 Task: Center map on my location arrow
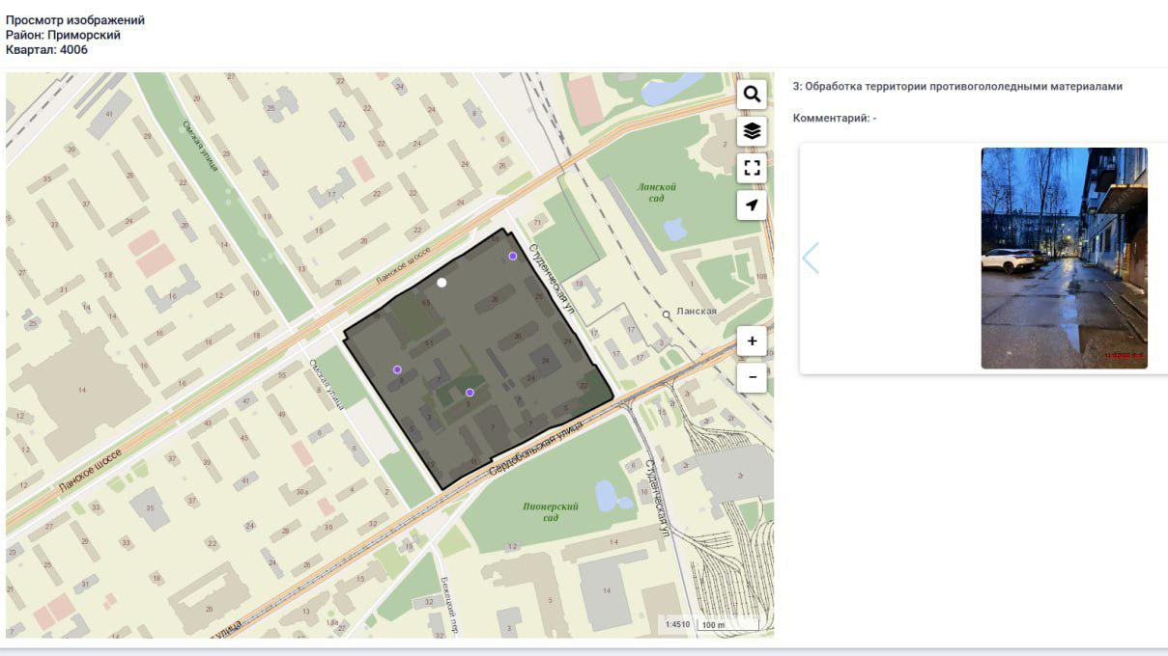tap(752, 205)
